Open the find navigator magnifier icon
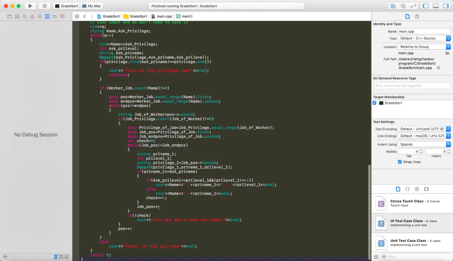453x261 pixels. coord(24,16)
